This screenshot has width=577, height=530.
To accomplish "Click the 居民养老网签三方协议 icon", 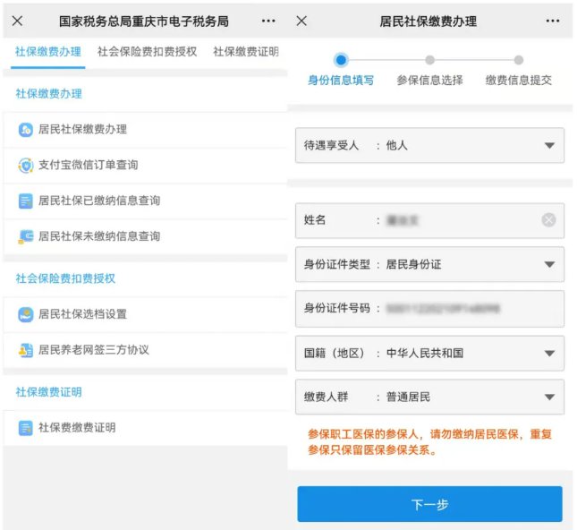I will [x=25, y=350].
